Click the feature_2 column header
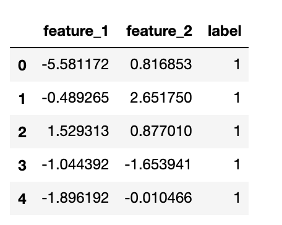Viewport: 282px width, 225px height. pyautogui.click(x=159, y=31)
